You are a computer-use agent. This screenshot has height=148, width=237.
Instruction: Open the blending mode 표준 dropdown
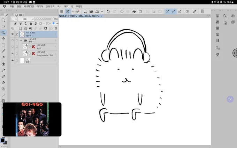26,19
